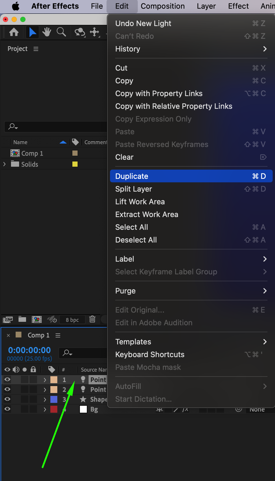Toggle visibility of the Bg layer
Screen dimensions: 275x481
pos(8,409)
